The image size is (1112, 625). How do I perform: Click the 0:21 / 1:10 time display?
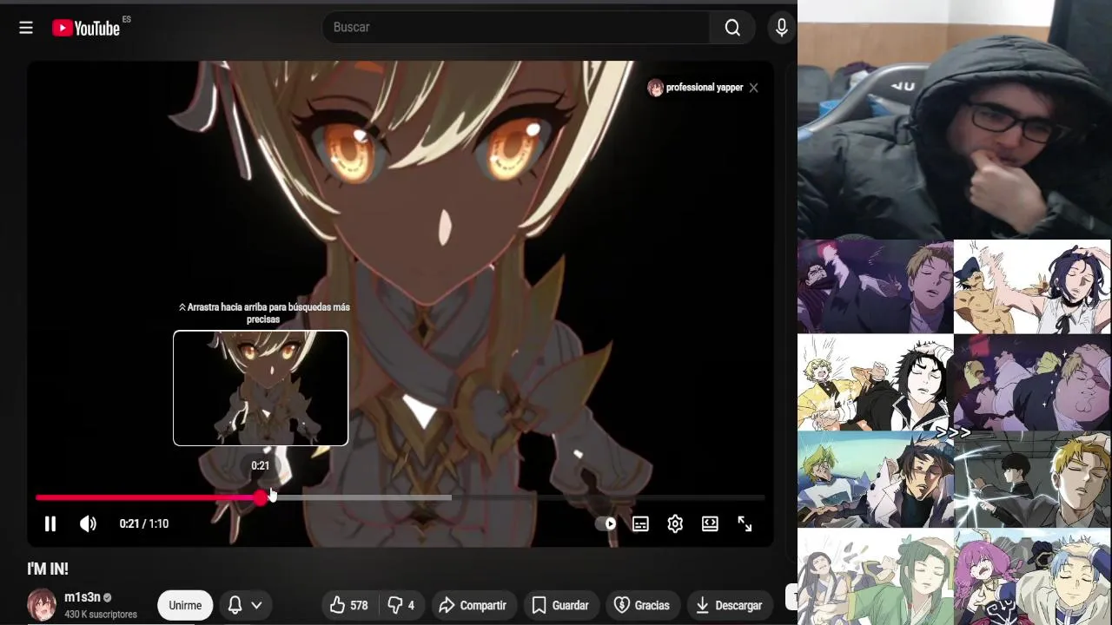pos(144,523)
